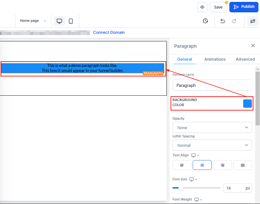Click the redo arrow icon
Screen dimensions: 260x204
click(x=234, y=21)
